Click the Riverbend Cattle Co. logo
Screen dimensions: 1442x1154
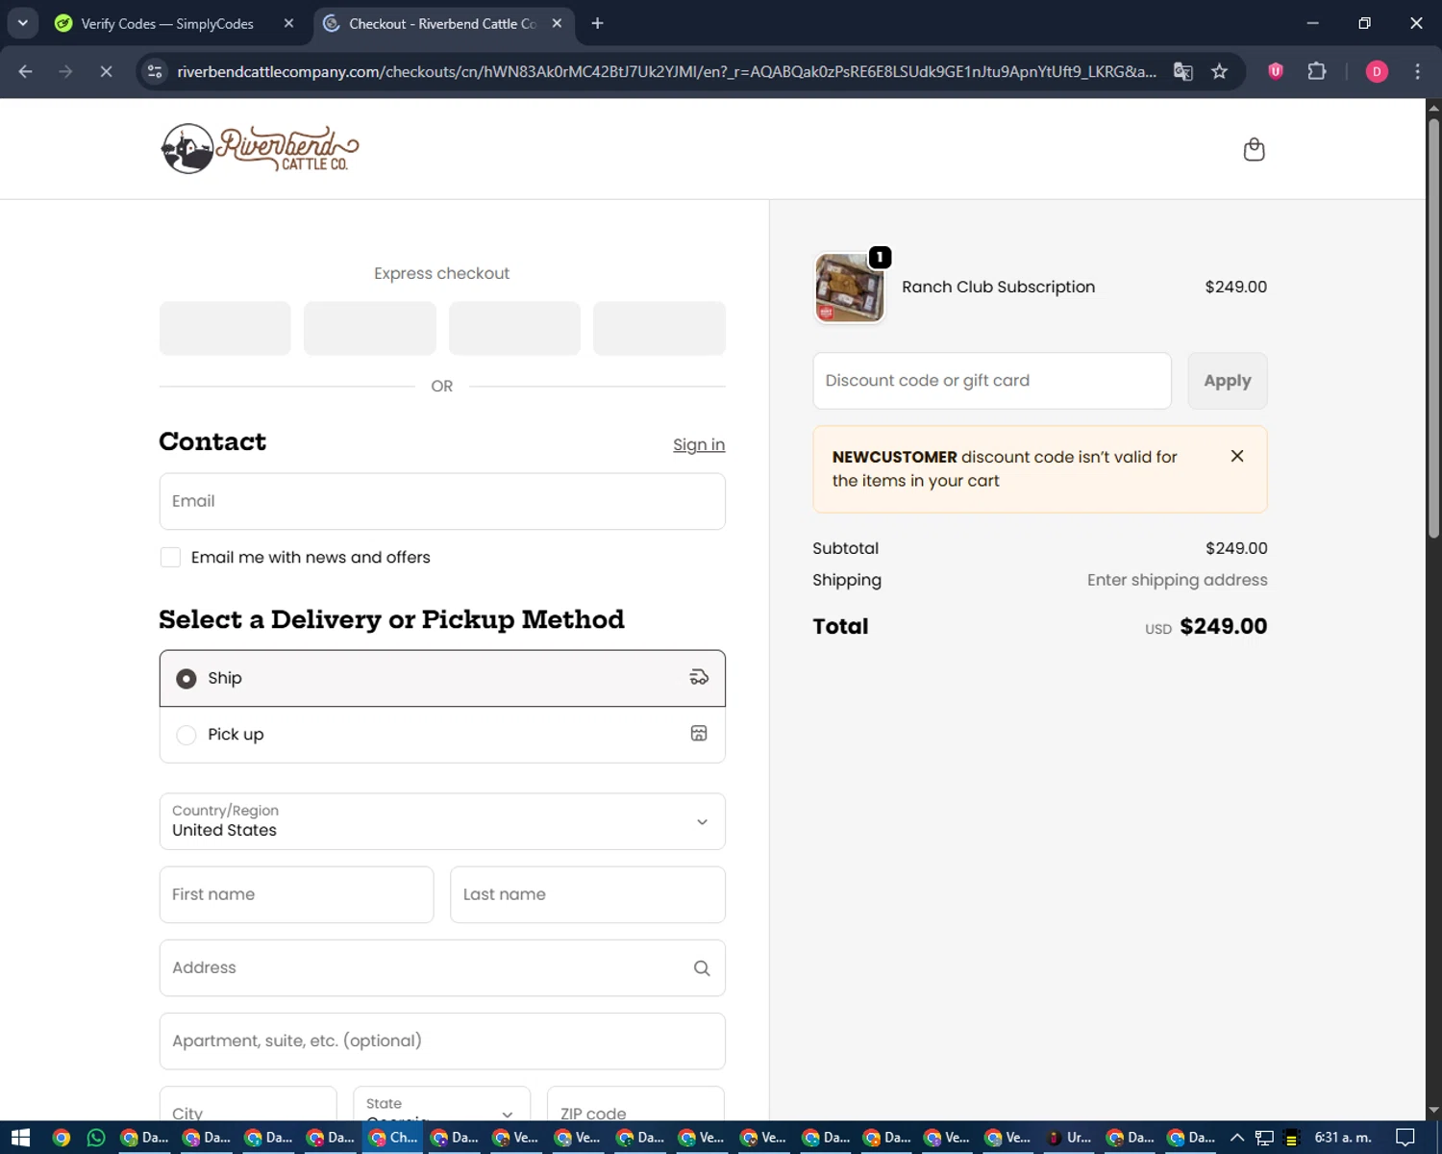[260, 149]
